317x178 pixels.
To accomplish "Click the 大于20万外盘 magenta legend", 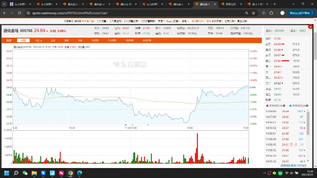I will tap(276, 105).
